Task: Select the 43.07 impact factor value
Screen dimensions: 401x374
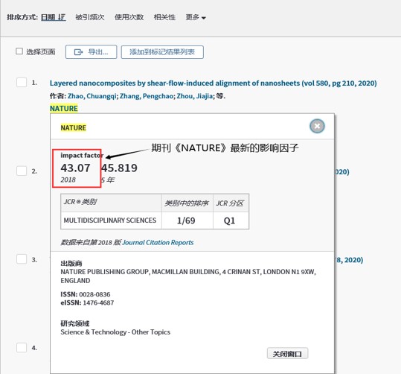Action: [75, 168]
